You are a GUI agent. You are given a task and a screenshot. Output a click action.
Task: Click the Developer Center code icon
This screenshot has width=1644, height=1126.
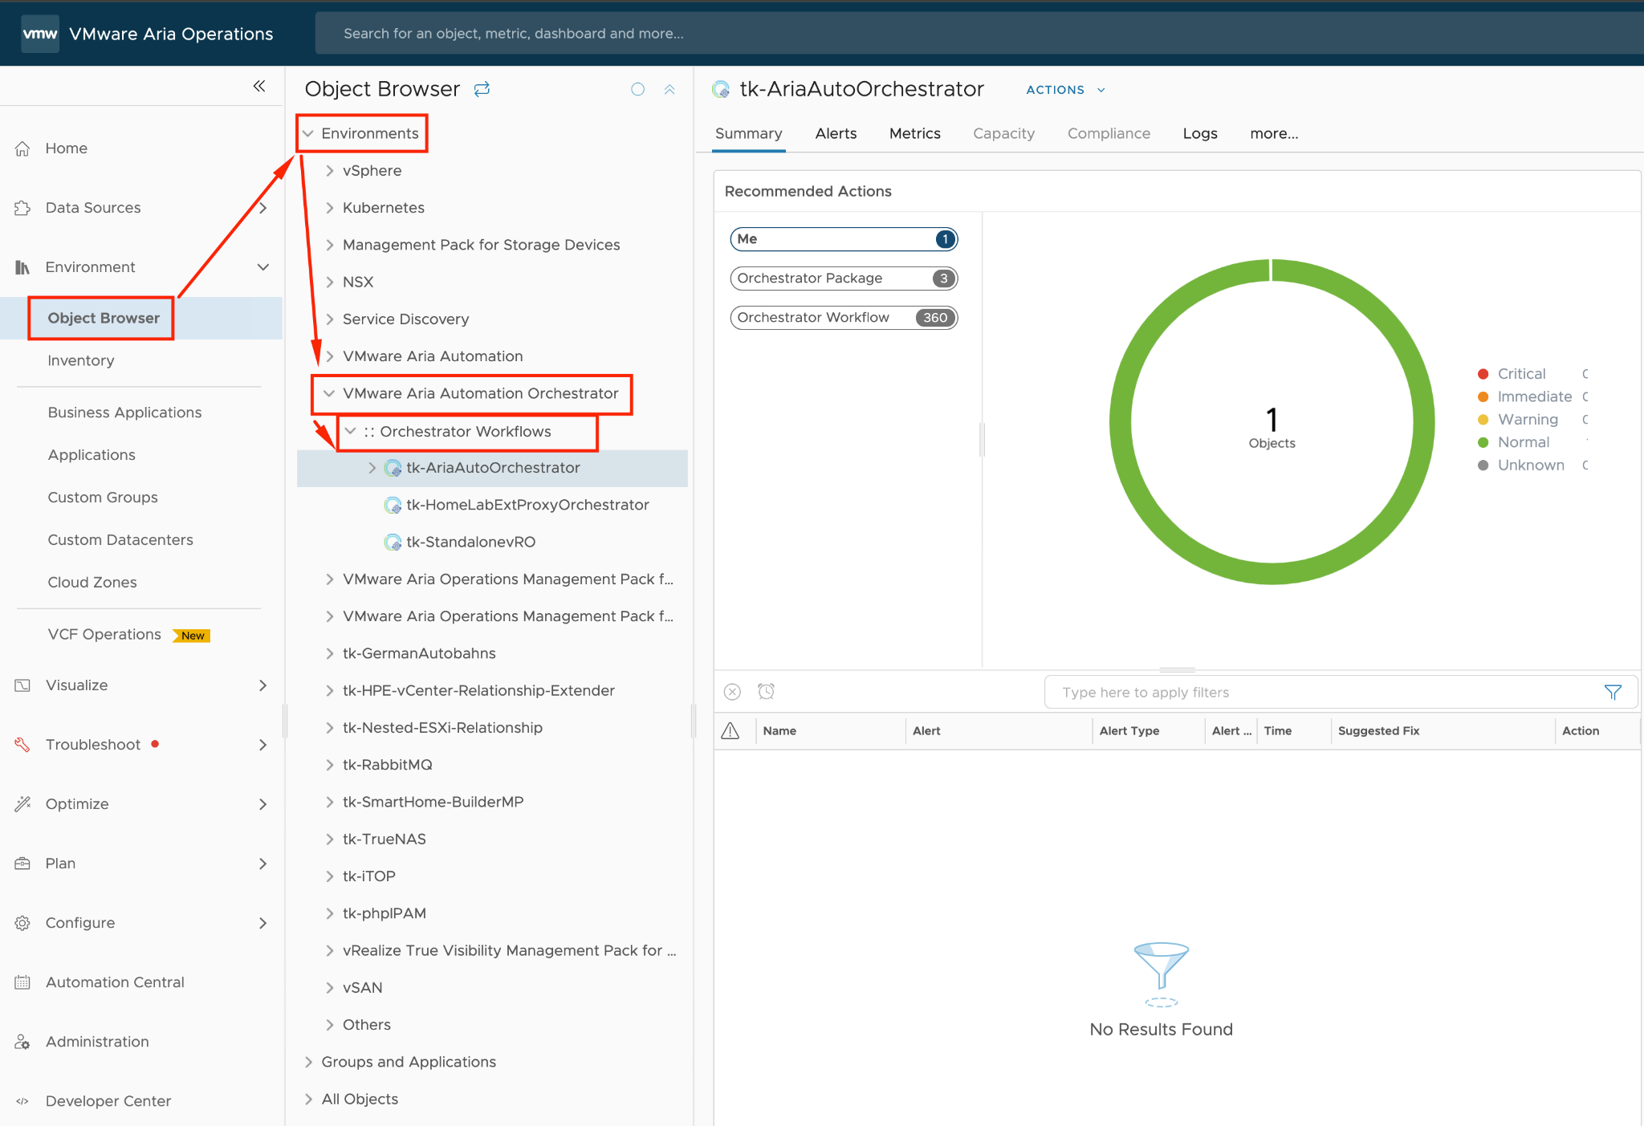point(22,1101)
